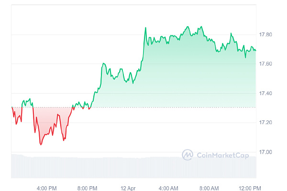This screenshot has width=287, height=191.
Task: Click the 12:00 PM time axis label
Action: click(250, 187)
